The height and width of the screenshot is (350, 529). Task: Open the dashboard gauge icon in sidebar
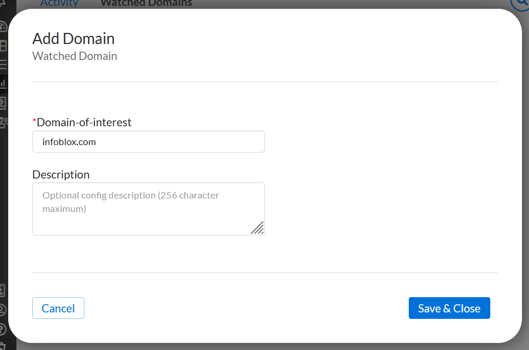coord(3,26)
